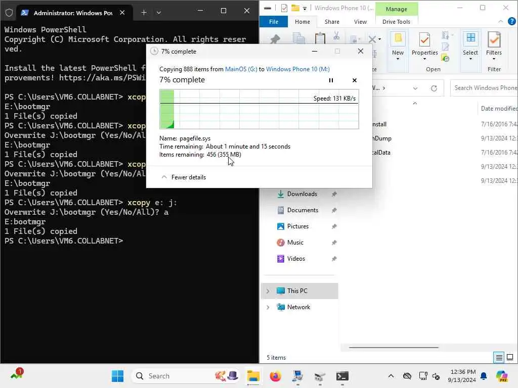
Task: Show hidden system tray icons
Action: pos(391,376)
